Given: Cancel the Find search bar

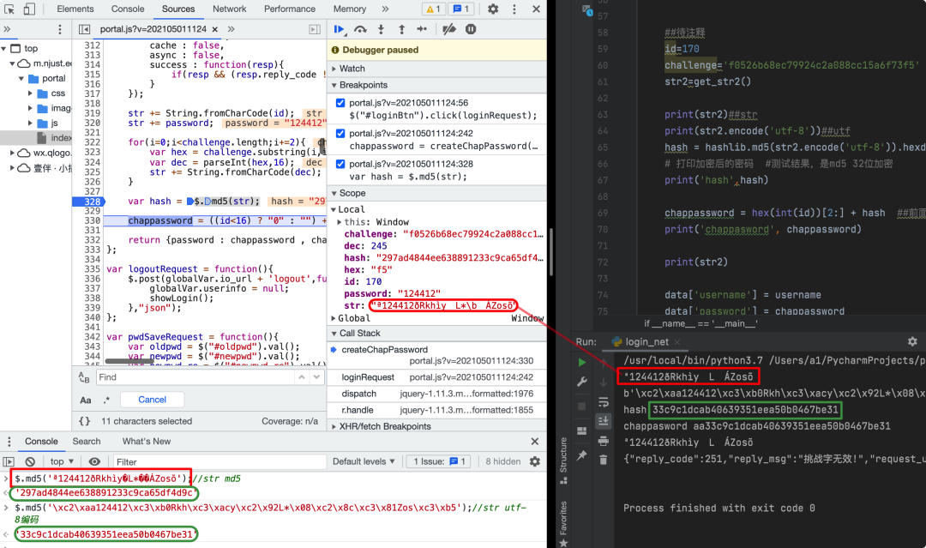Looking at the screenshot, I should tap(153, 400).
